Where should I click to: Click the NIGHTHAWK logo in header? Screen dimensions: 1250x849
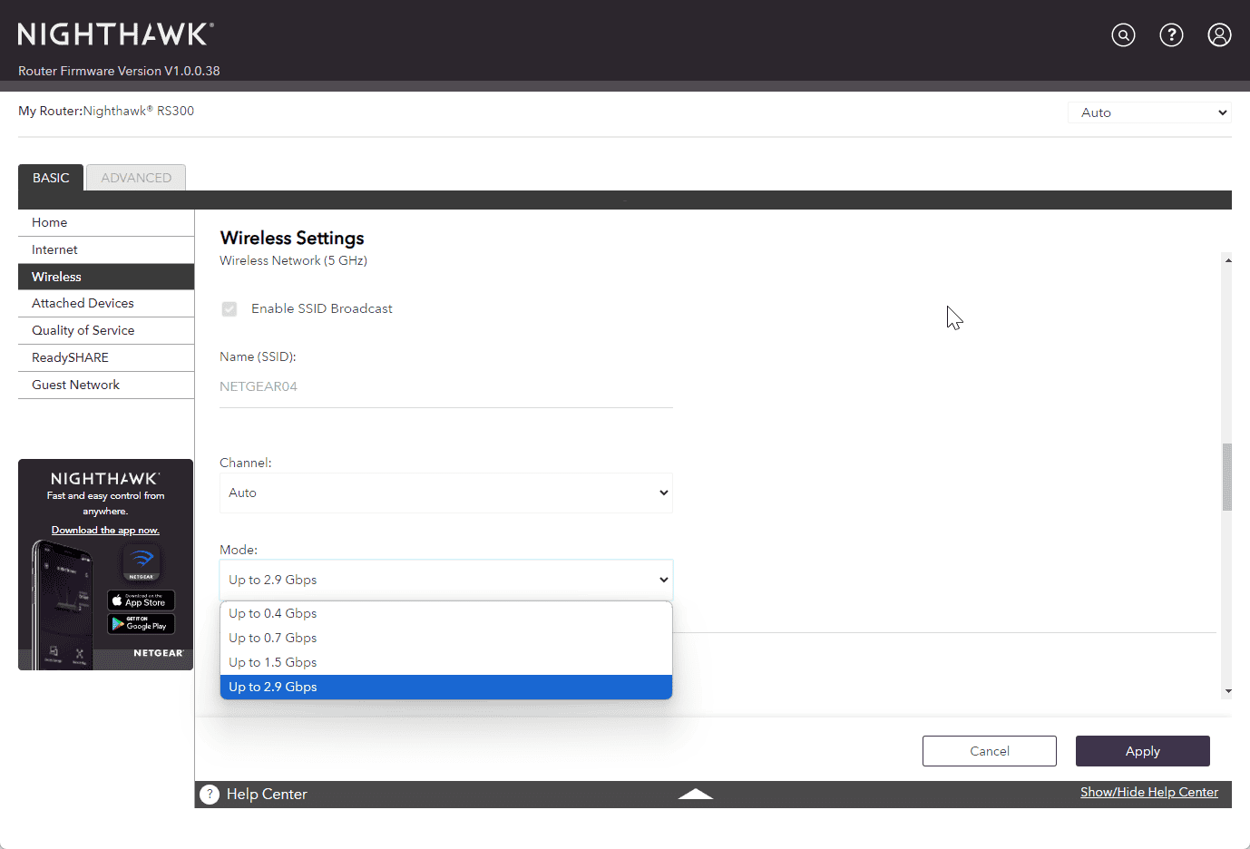tap(115, 34)
